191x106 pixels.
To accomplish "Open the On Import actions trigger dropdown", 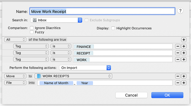I will pyautogui.click(x=85, y=68).
